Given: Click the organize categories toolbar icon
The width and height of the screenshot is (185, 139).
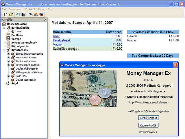Looking at the screenshot, I should click(x=31, y=15).
